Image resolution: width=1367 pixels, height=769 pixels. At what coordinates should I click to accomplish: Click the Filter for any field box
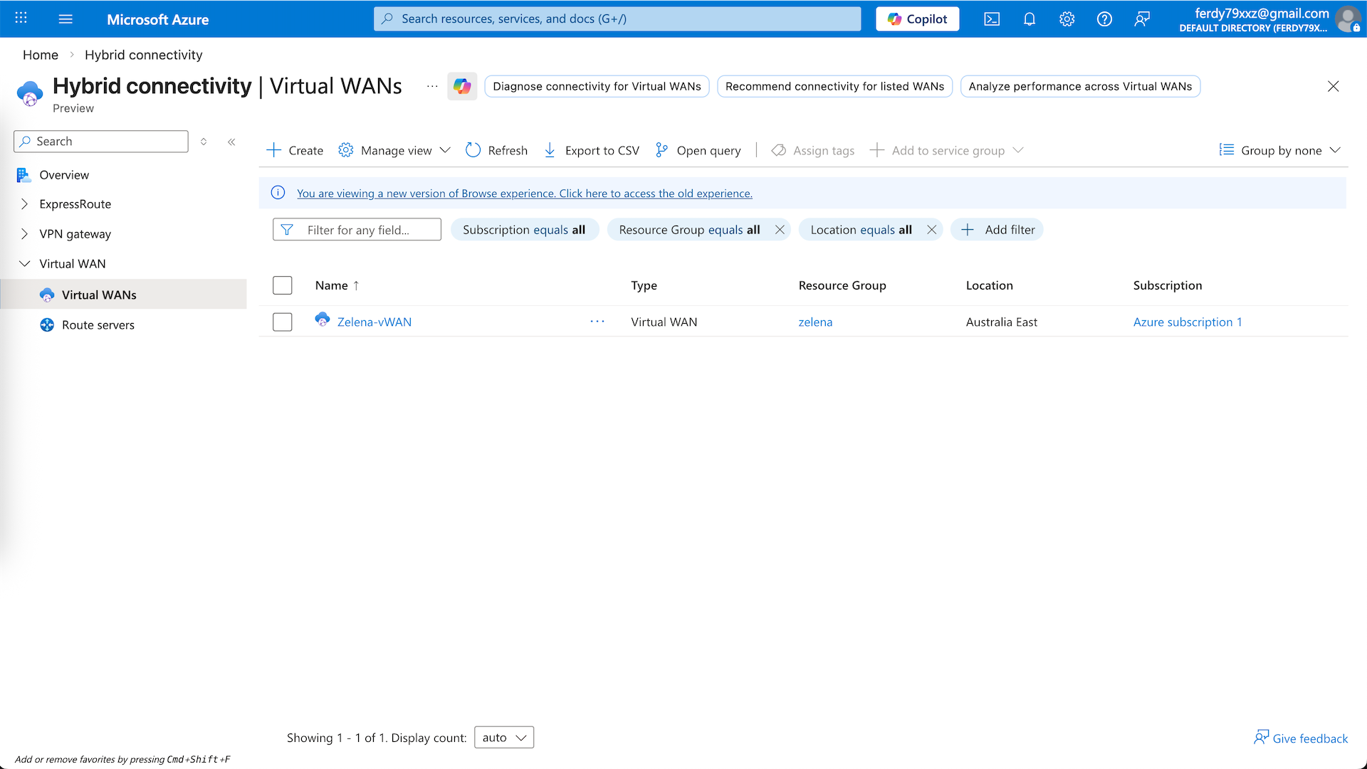click(x=357, y=230)
